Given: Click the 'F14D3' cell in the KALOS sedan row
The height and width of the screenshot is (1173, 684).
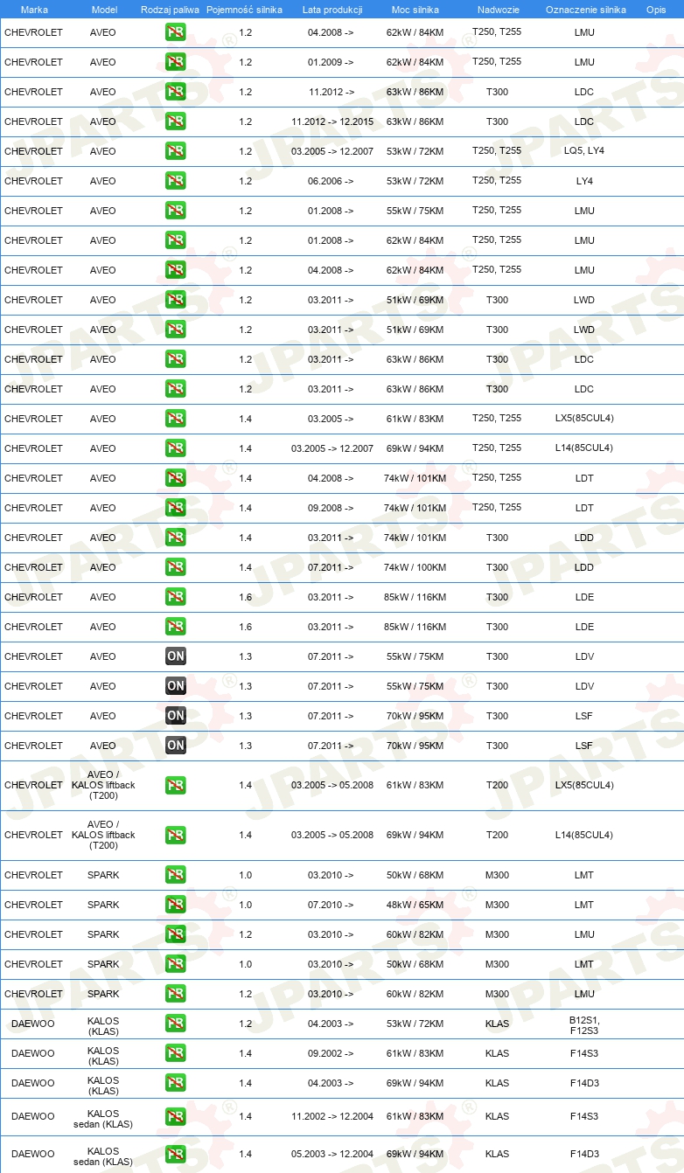Looking at the screenshot, I should click(x=584, y=1154).
